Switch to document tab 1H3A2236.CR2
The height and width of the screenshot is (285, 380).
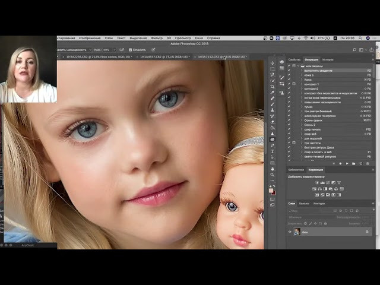pyautogui.click(x=99, y=57)
